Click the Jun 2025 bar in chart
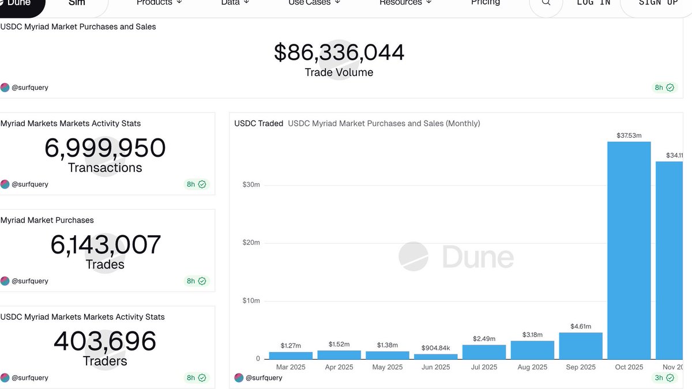 [435, 356]
